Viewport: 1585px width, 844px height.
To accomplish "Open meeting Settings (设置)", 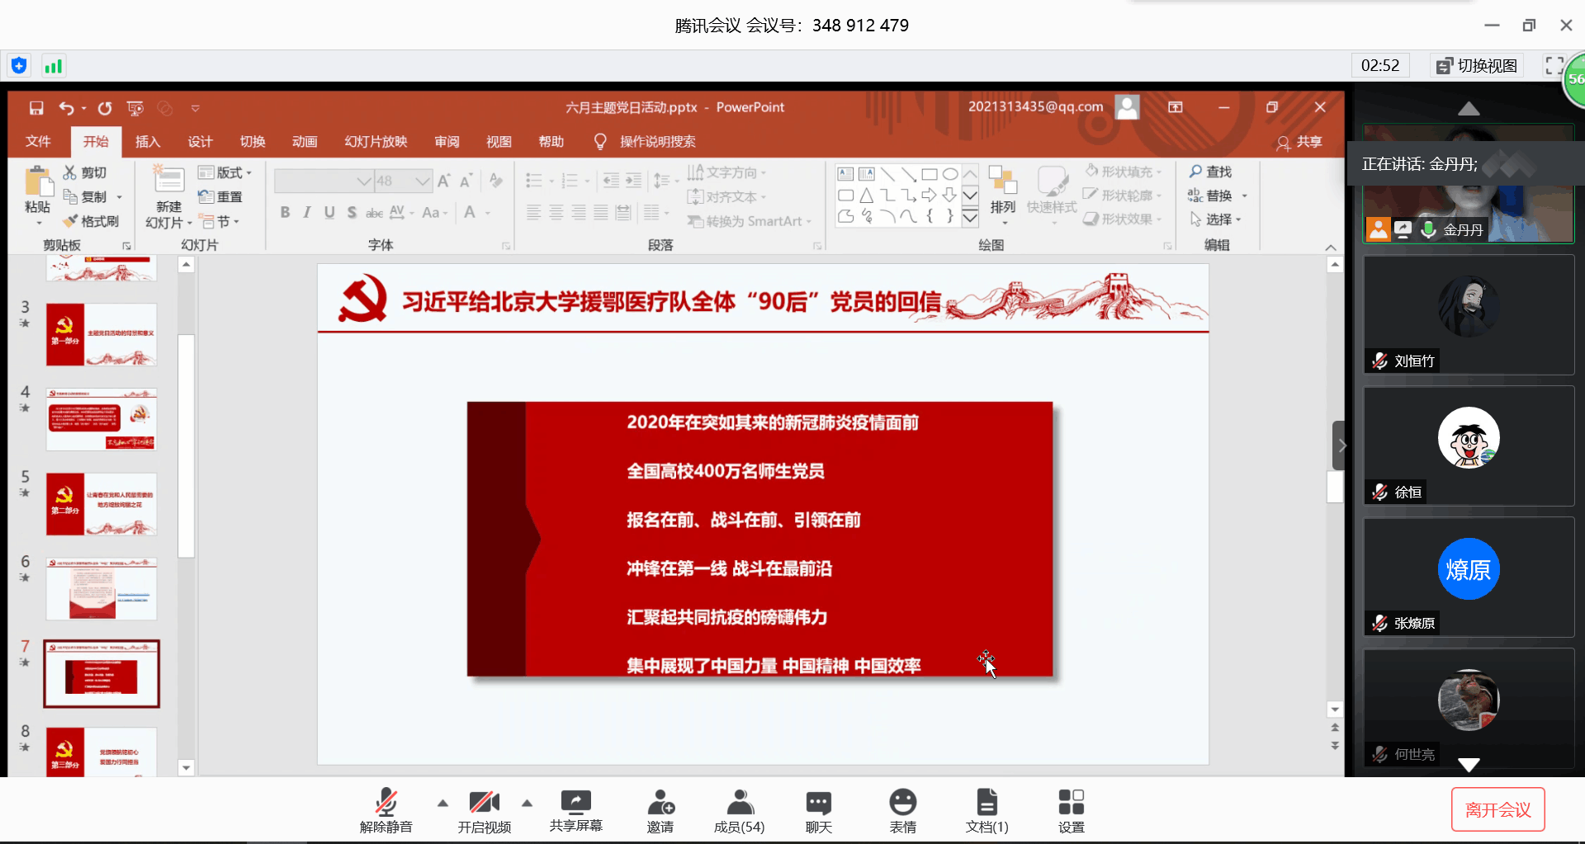I will point(1072,811).
